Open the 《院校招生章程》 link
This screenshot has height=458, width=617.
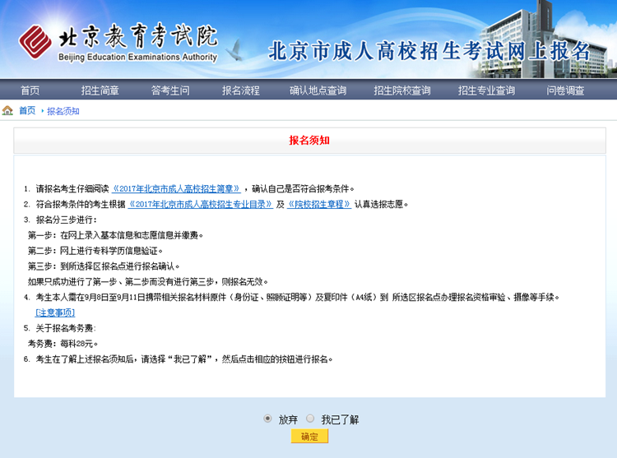click(x=318, y=204)
